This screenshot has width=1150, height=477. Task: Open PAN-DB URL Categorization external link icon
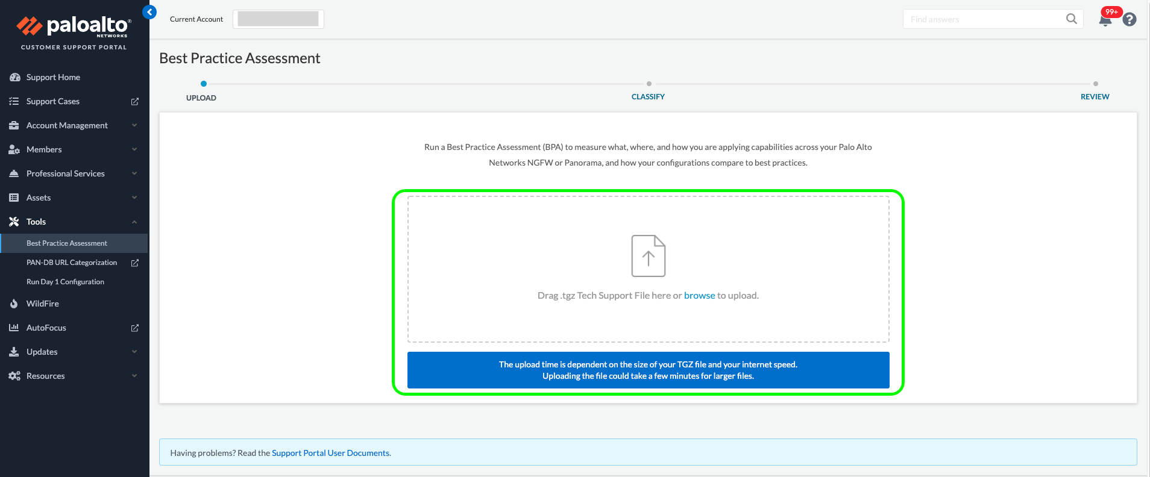tap(135, 263)
